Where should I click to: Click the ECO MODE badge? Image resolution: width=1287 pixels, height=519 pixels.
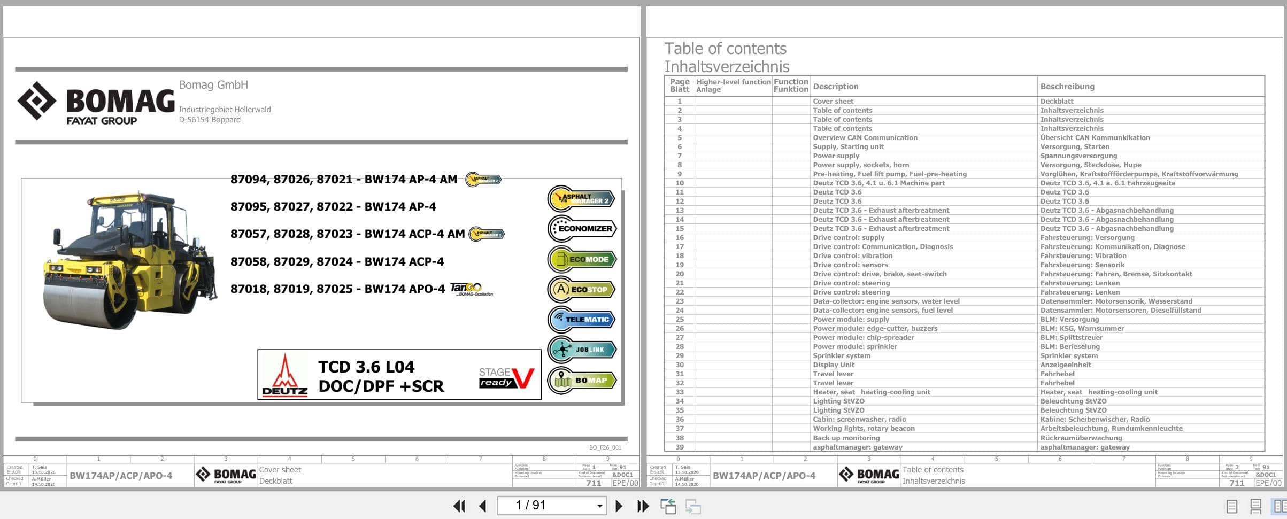point(582,259)
